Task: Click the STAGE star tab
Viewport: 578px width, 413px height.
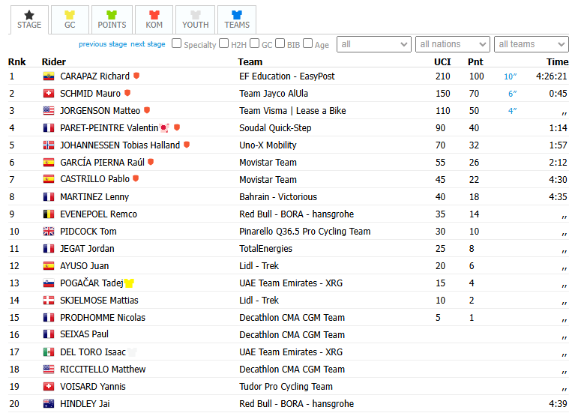Action: [29, 20]
